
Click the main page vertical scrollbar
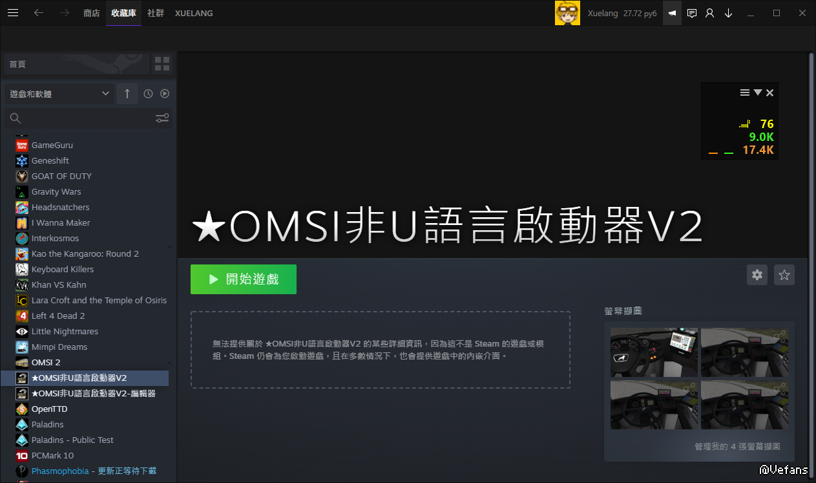point(811,265)
